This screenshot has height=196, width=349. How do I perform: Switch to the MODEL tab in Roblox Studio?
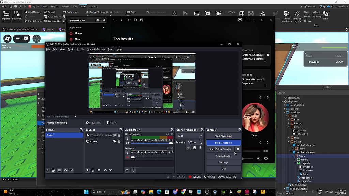[56, 6]
